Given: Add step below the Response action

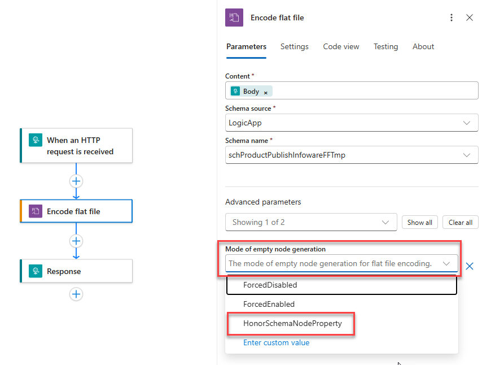Looking at the screenshot, I should pos(76,294).
